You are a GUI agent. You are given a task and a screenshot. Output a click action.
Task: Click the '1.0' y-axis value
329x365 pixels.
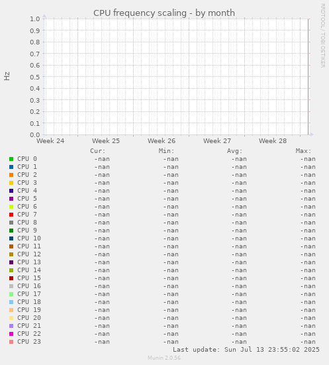click(x=35, y=19)
